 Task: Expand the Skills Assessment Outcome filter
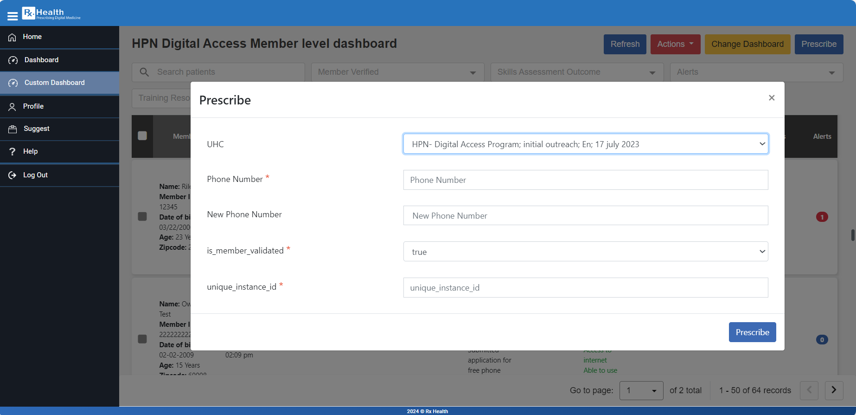pyautogui.click(x=577, y=72)
